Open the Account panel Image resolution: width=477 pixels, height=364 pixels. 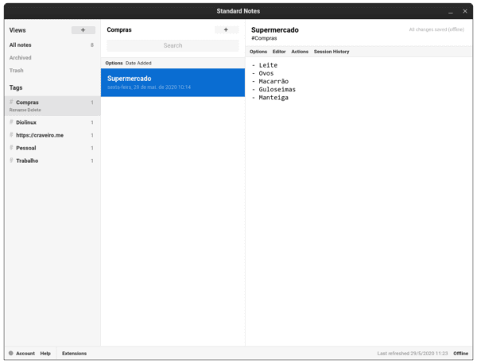click(x=25, y=354)
